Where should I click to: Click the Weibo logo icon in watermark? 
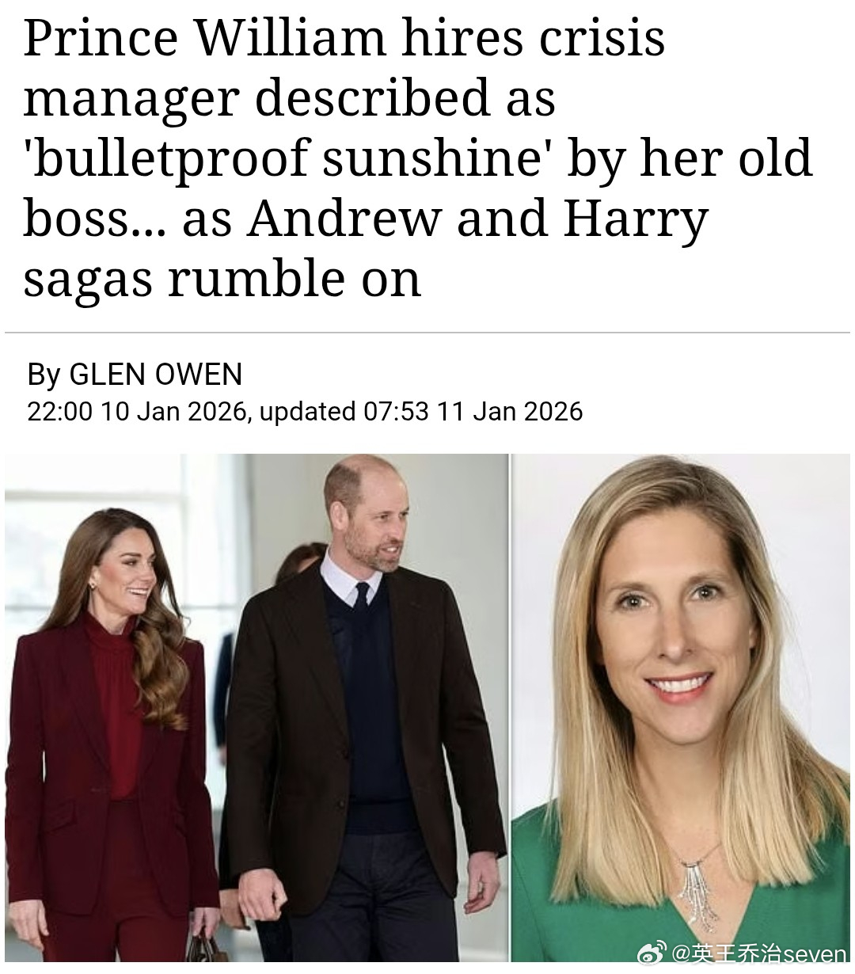652,953
